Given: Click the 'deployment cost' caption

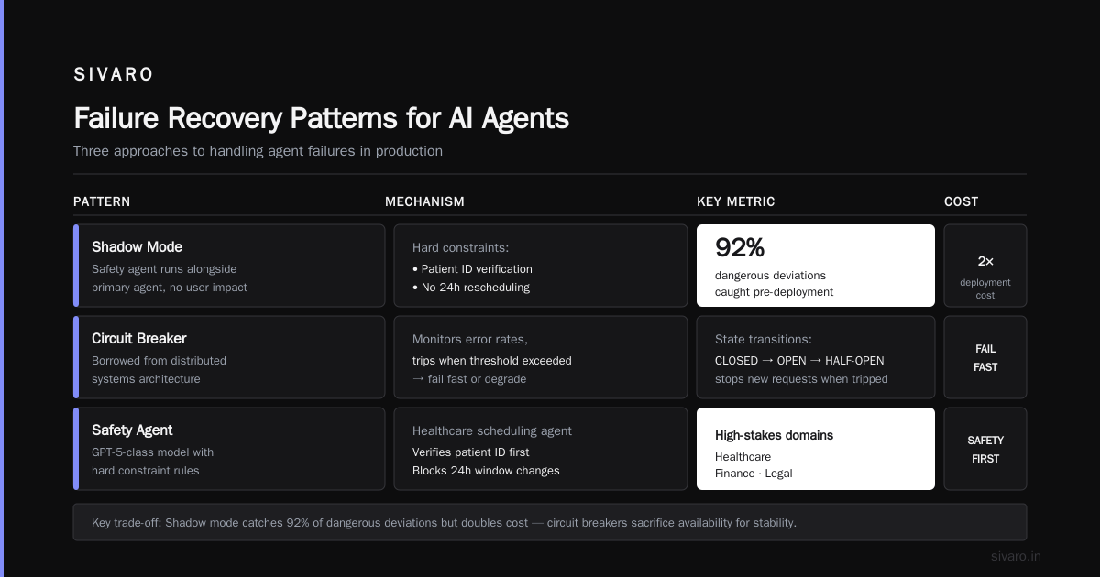Looking at the screenshot, I should coord(985,289).
